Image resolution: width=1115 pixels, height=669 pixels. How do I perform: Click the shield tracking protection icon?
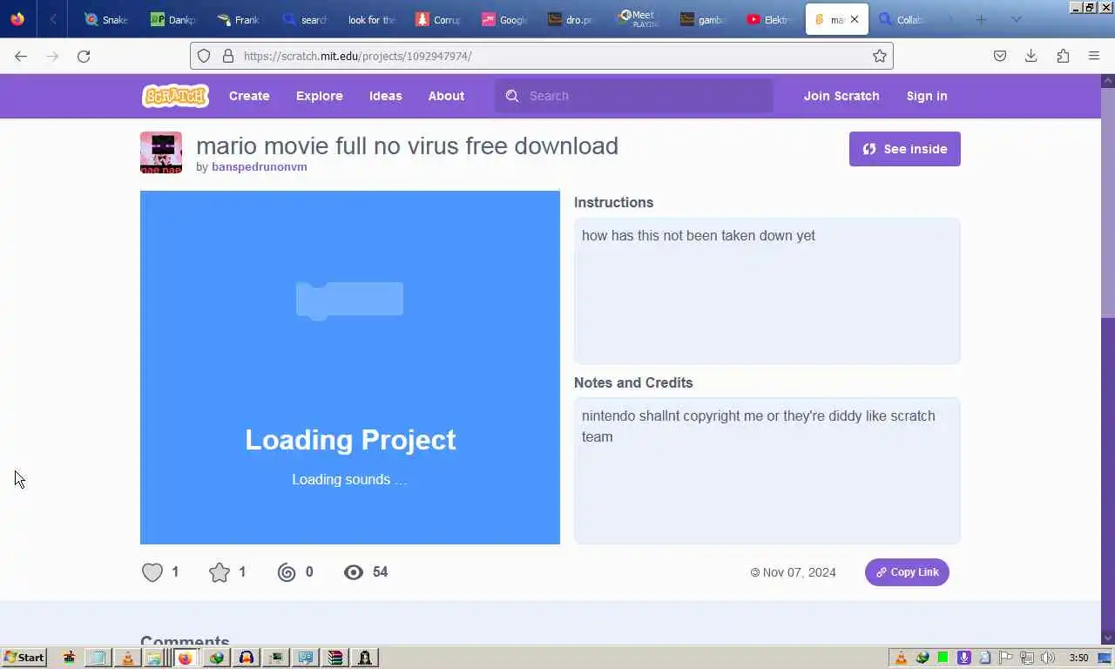coord(204,56)
